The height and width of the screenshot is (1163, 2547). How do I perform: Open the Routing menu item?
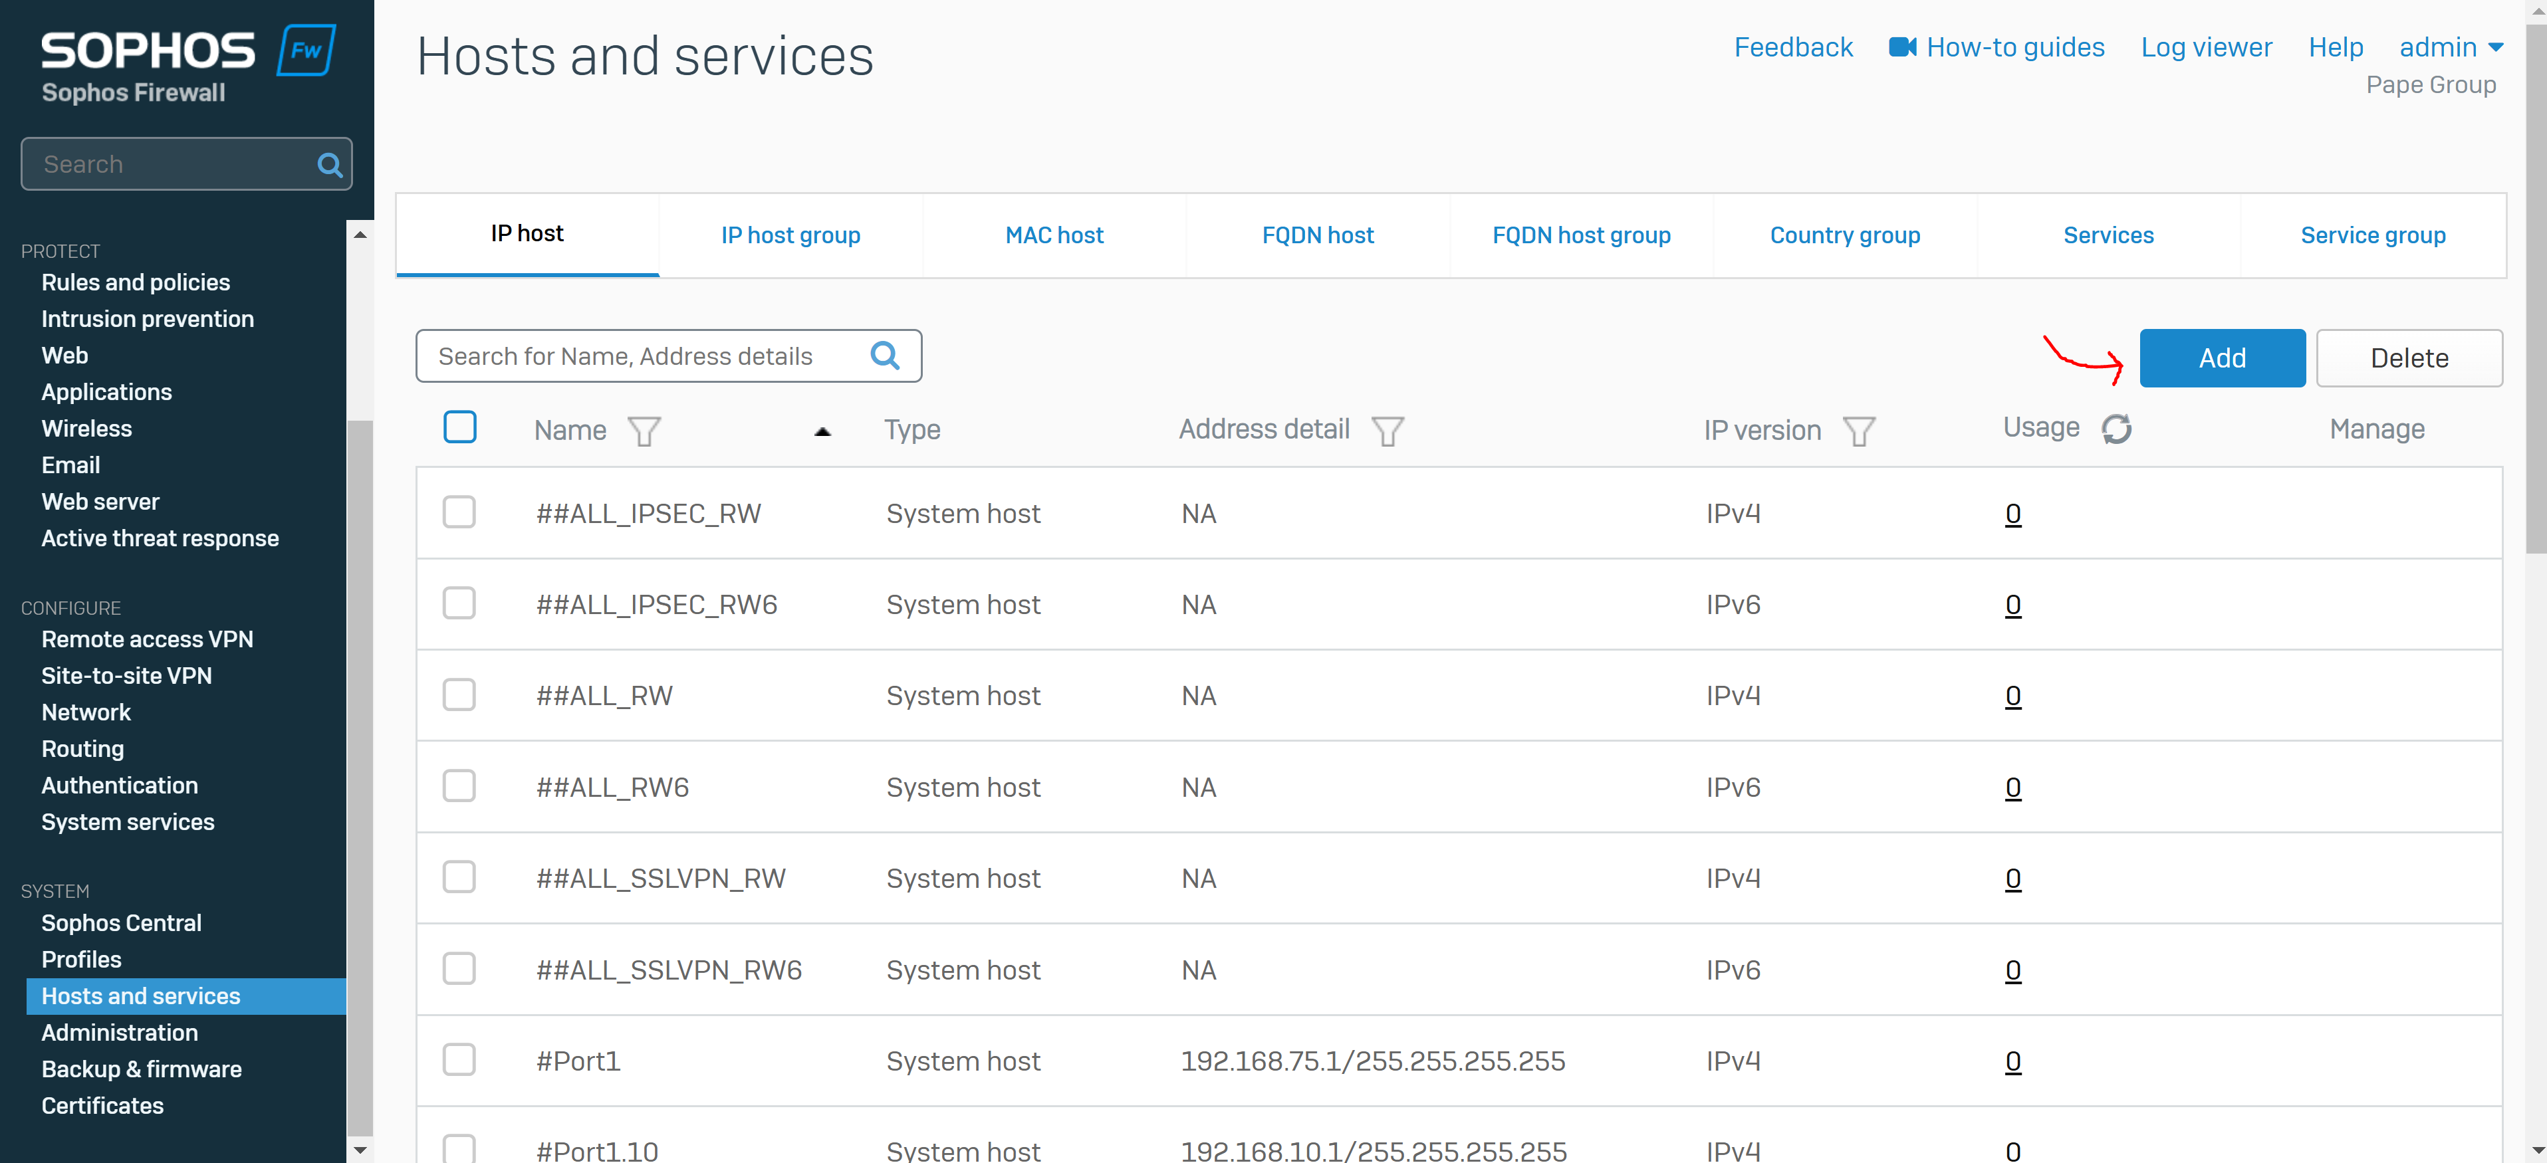tap(82, 749)
